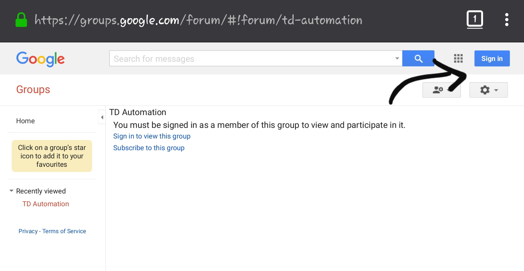Viewport: 524px width, 271px height.
Task: Collapse the left sidebar panel
Action: pyautogui.click(x=102, y=117)
